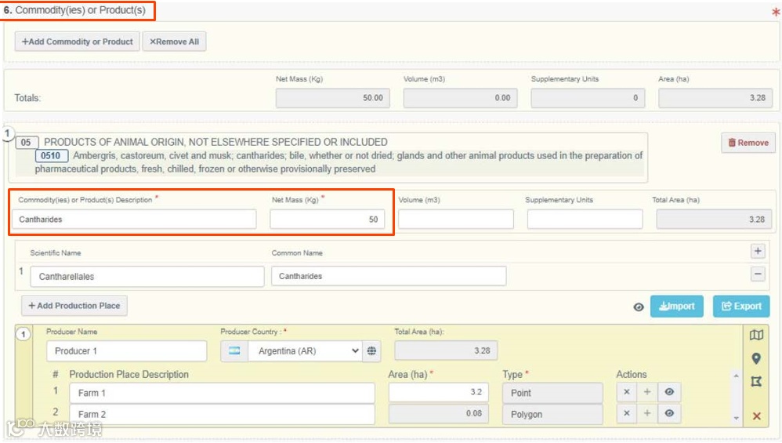
Task: Toggle eye icon next to Import
Action: (x=639, y=307)
